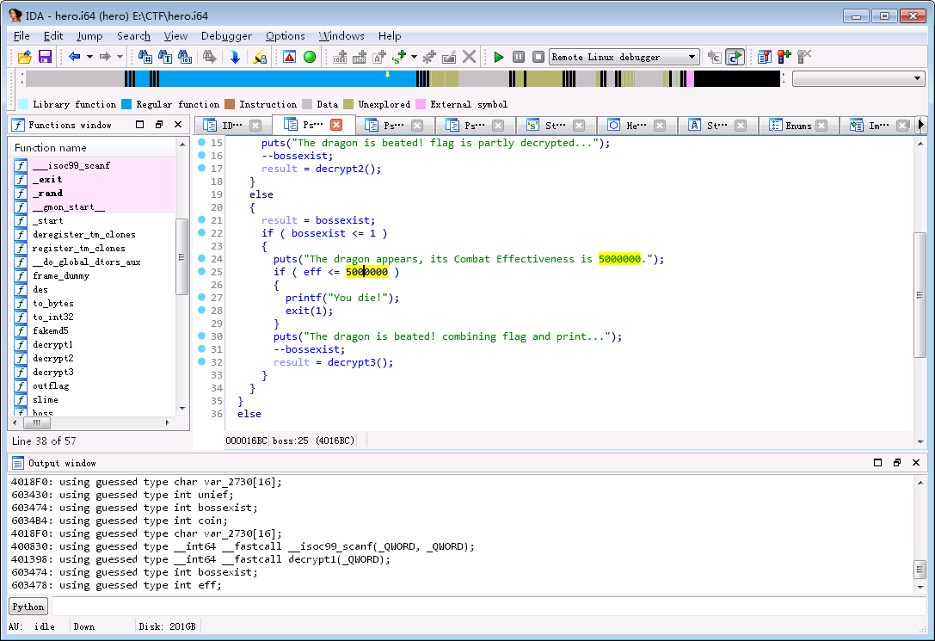Open the Debugger menu
The image size is (935, 641).
click(x=226, y=36)
